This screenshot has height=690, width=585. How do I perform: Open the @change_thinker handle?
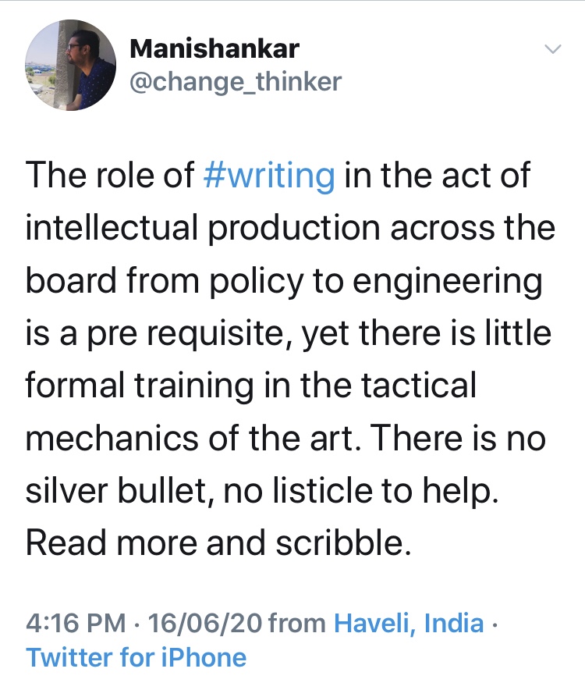click(x=236, y=81)
